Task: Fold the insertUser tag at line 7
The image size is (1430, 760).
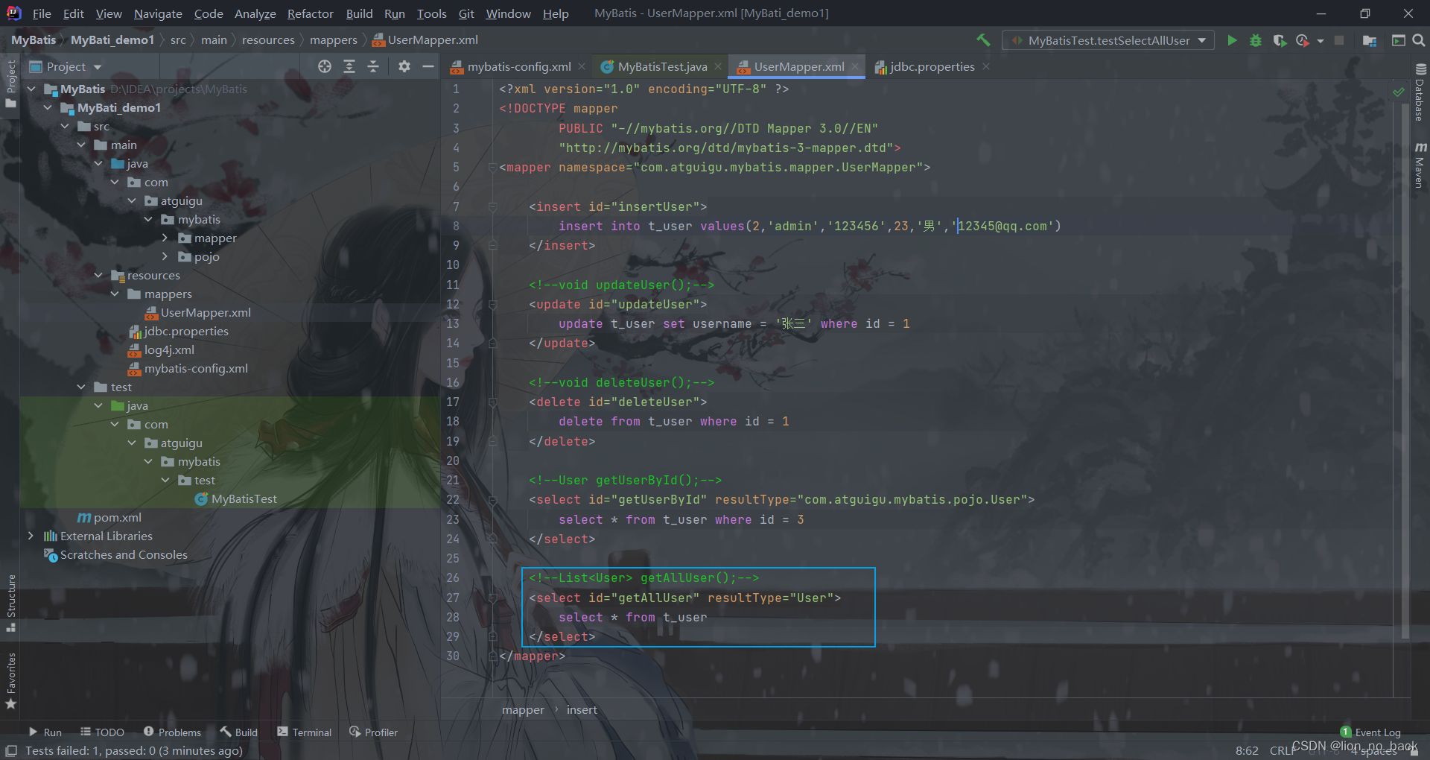Action: click(492, 206)
